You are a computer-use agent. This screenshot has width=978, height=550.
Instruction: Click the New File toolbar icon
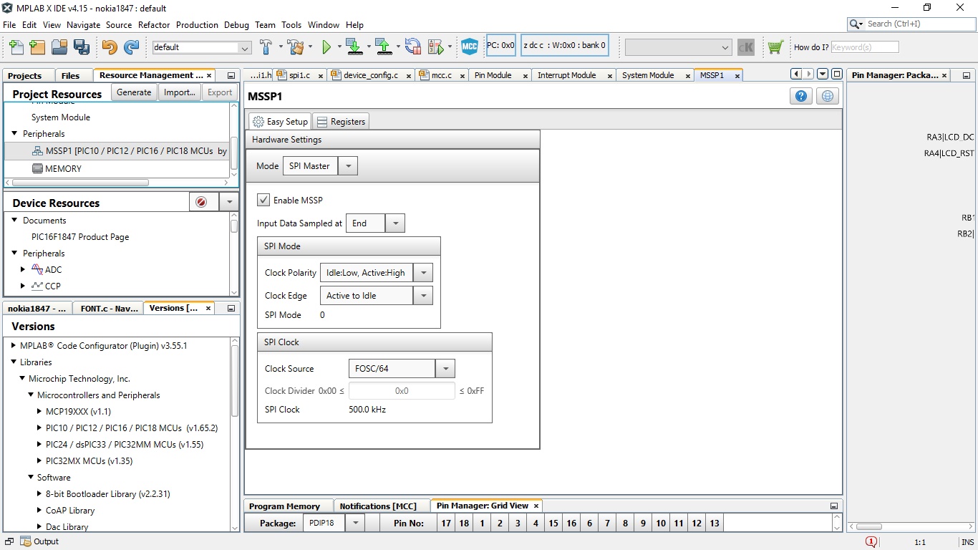point(16,47)
